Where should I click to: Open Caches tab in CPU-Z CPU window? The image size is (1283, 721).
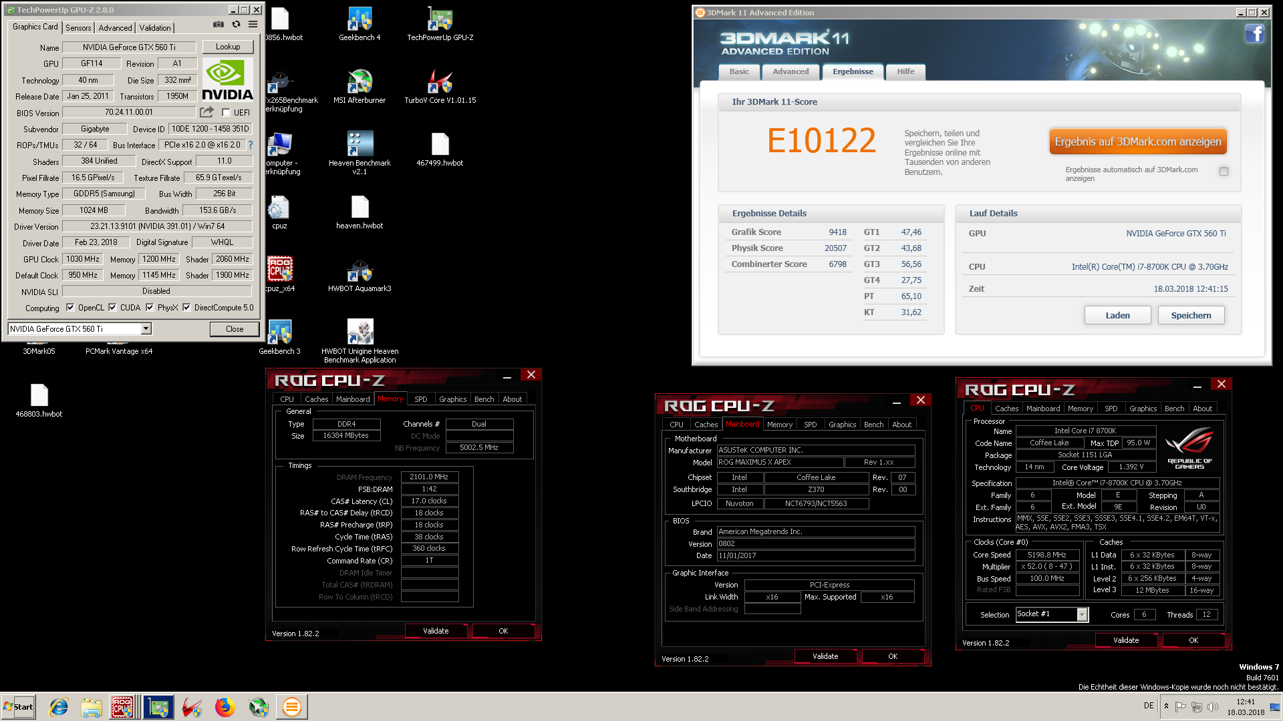1006,409
